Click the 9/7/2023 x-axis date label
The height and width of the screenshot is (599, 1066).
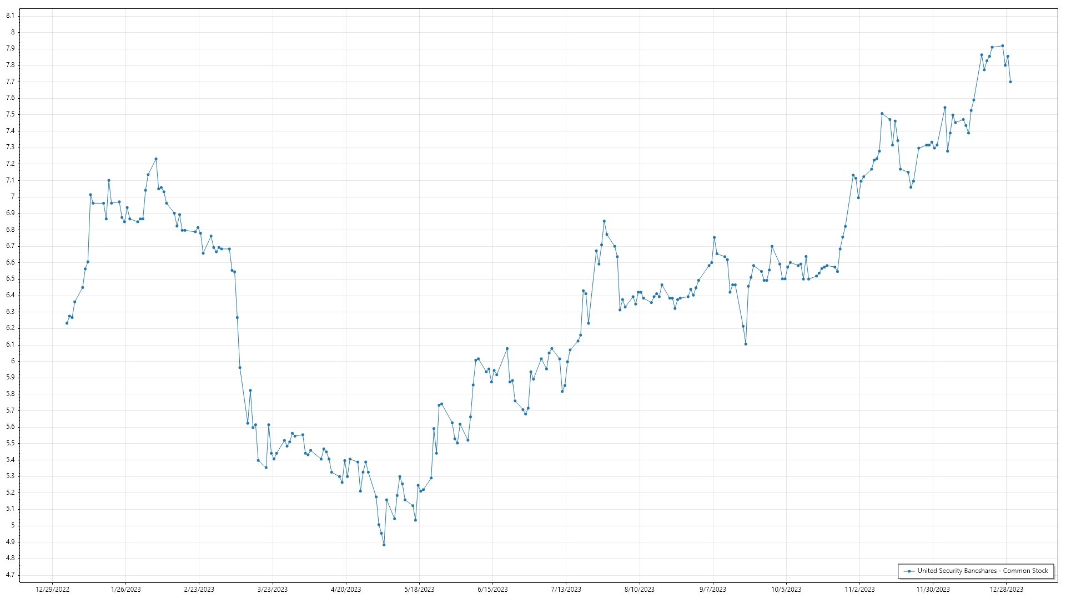click(712, 589)
